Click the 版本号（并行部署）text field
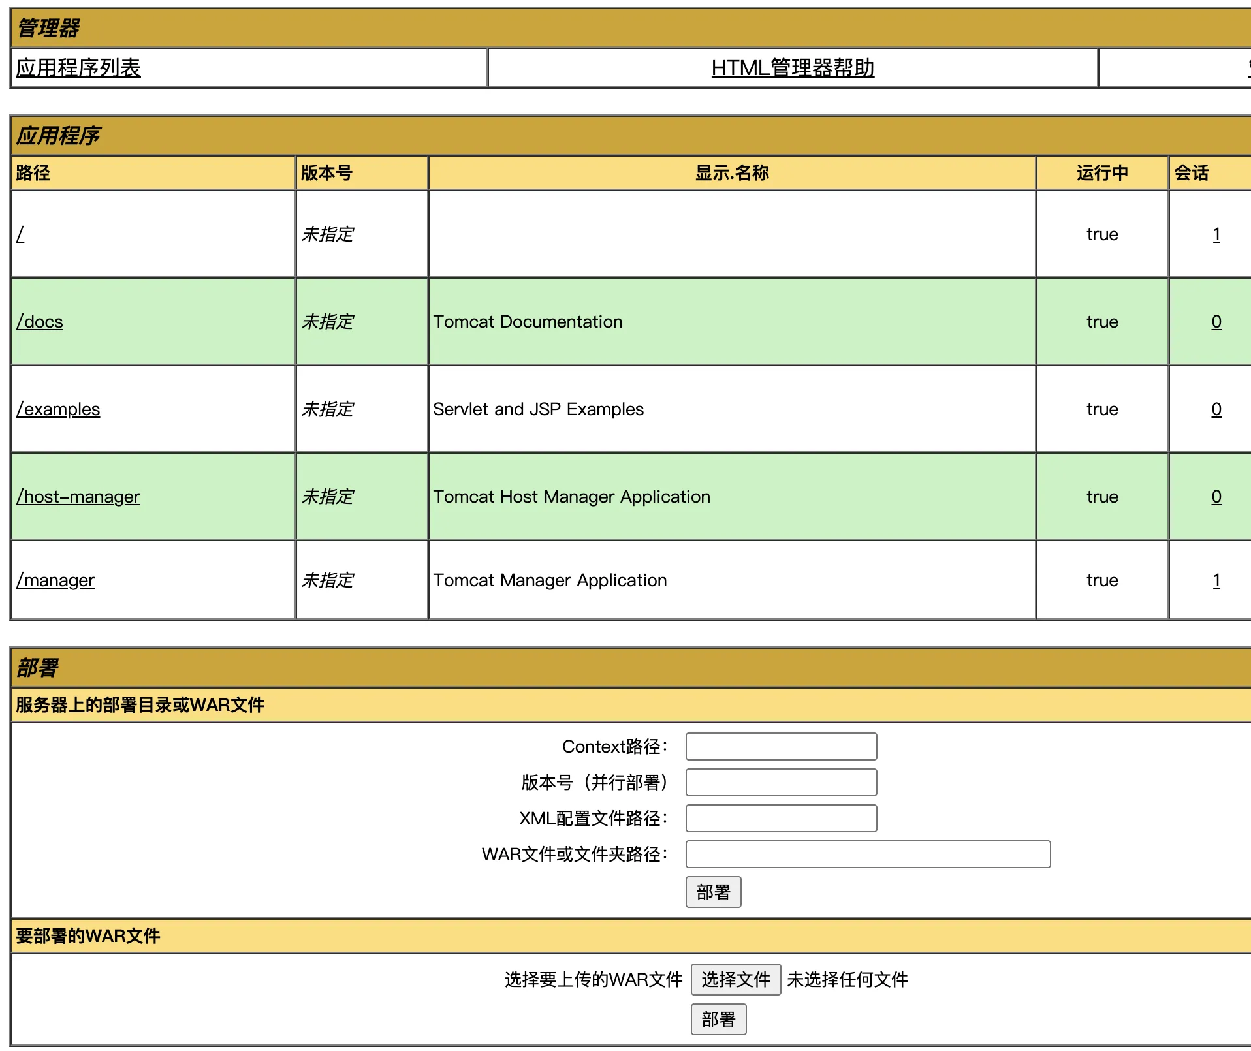This screenshot has width=1251, height=1051. point(781,782)
